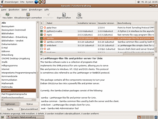Image resolution: width=158 pixels, height=119 pixels.
Task: Toggle status checkbox for samba
Action: [x=41, y=38]
